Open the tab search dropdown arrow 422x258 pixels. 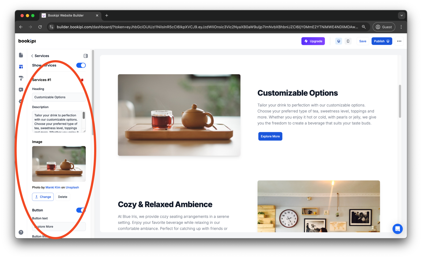(x=402, y=16)
